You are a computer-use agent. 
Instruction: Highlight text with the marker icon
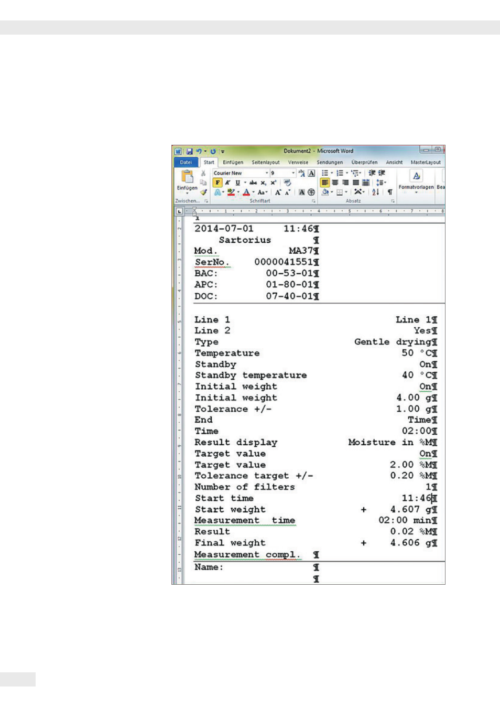231,192
